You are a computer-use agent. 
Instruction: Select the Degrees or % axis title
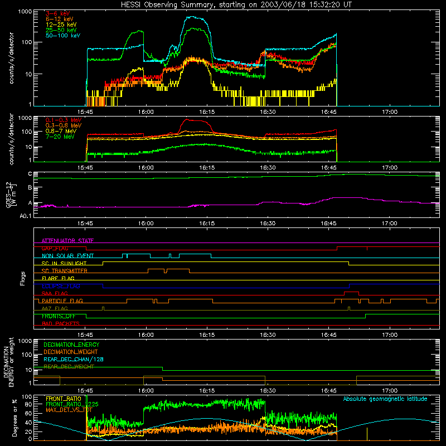(x=14, y=418)
